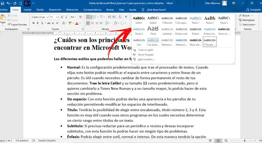Toggle underline (S) formatting
Image resolution: width=262 pixels, height=143 pixels.
pyautogui.click(x=42, y=23)
